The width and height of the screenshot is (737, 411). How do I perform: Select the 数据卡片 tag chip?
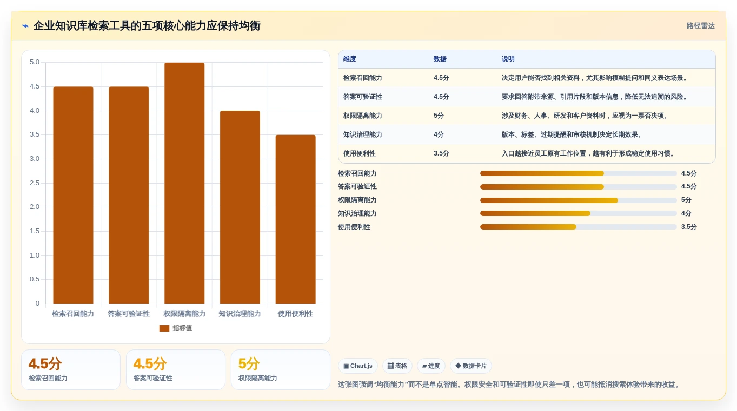[x=471, y=366]
